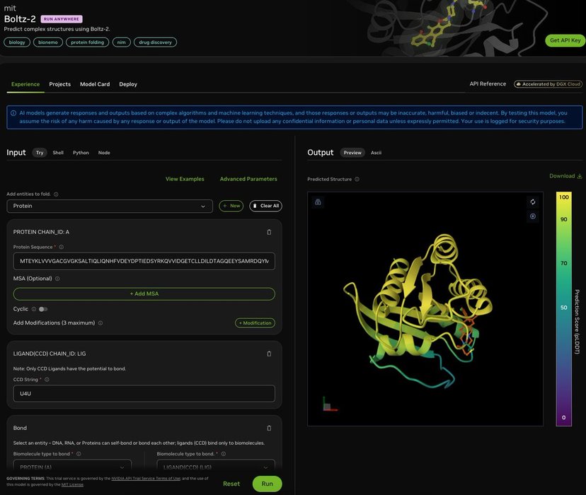The width and height of the screenshot is (586, 495).
Task: Click the CCD String input field
Action: tap(144, 393)
